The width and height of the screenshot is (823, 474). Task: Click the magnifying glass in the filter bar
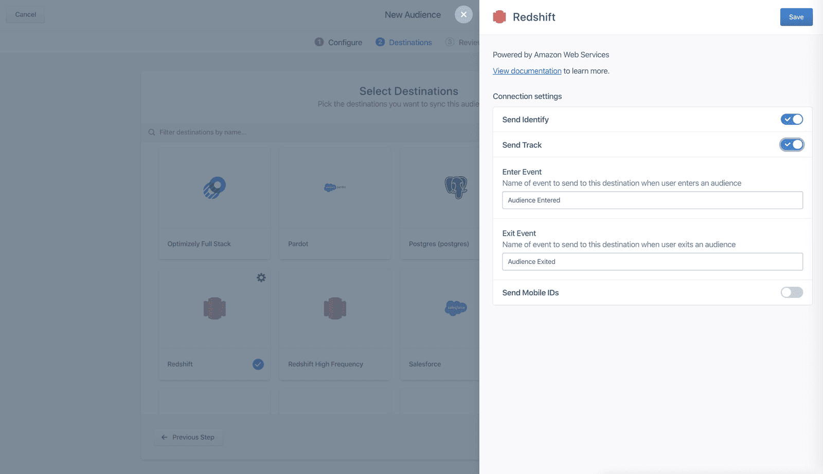pyautogui.click(x=151, y=132)
